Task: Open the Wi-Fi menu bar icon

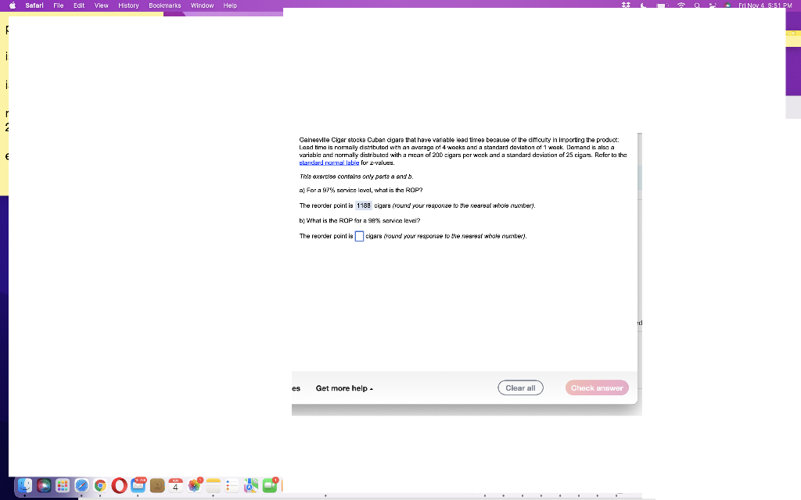Action: click(x=681, y=5)
